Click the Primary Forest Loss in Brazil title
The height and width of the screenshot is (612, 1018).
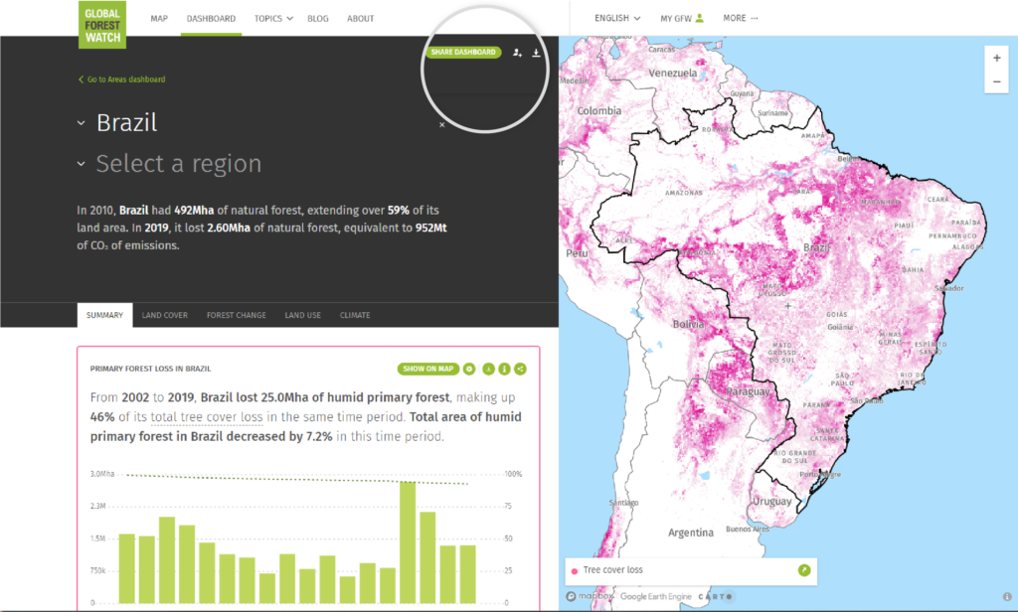[x=151, y=368]
